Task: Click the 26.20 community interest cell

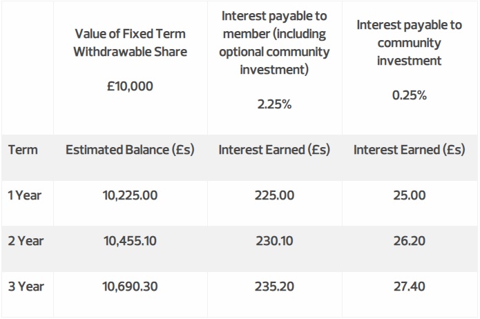Action: point(410,241)
